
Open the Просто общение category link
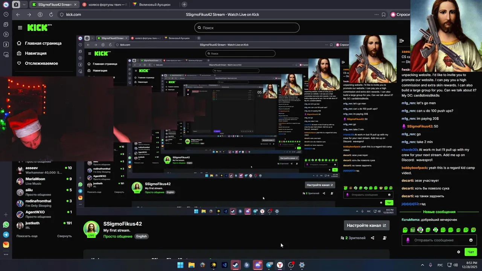pyautogui.click(x=118, y=236)
